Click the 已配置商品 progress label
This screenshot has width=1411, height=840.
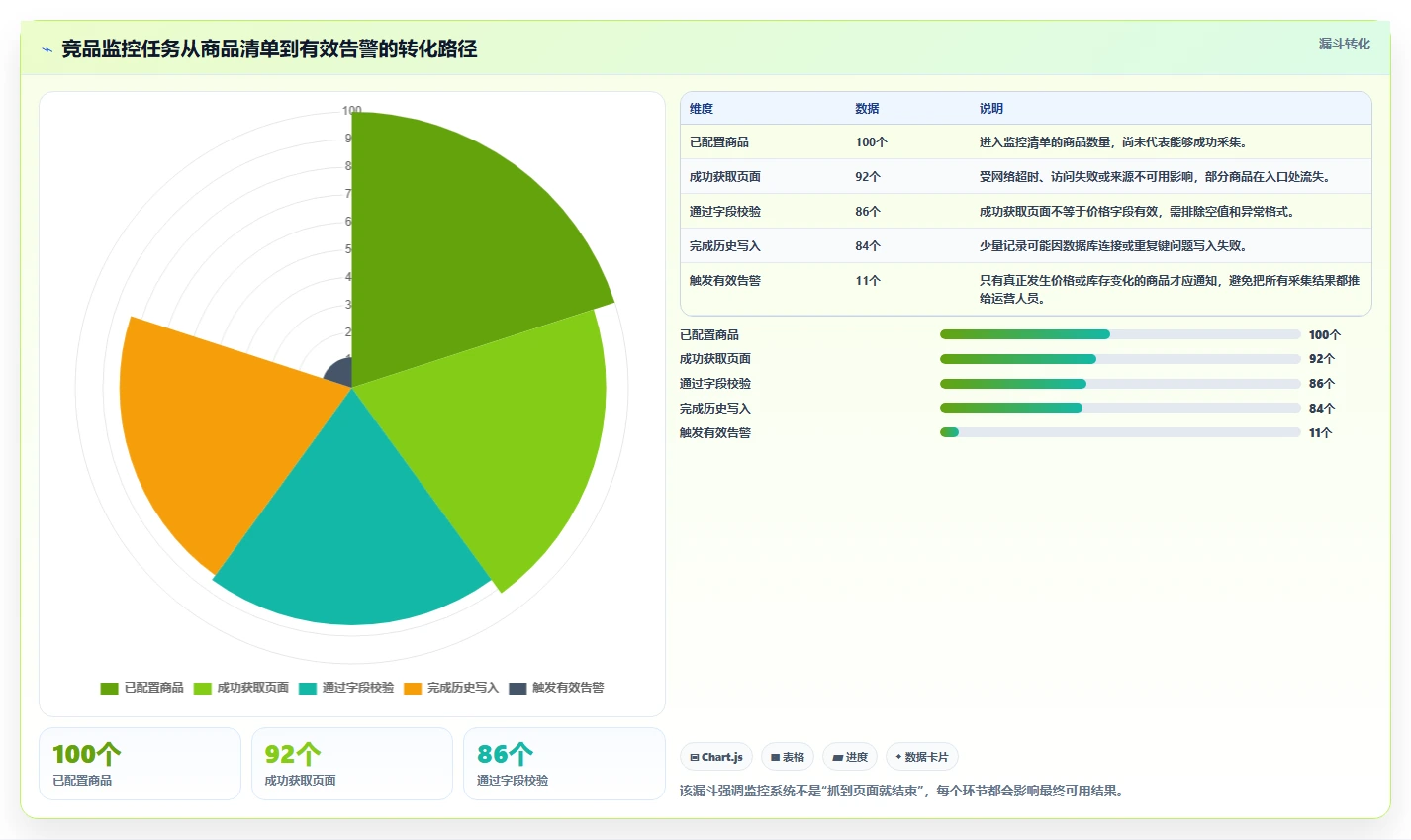(x=709, y=335)
